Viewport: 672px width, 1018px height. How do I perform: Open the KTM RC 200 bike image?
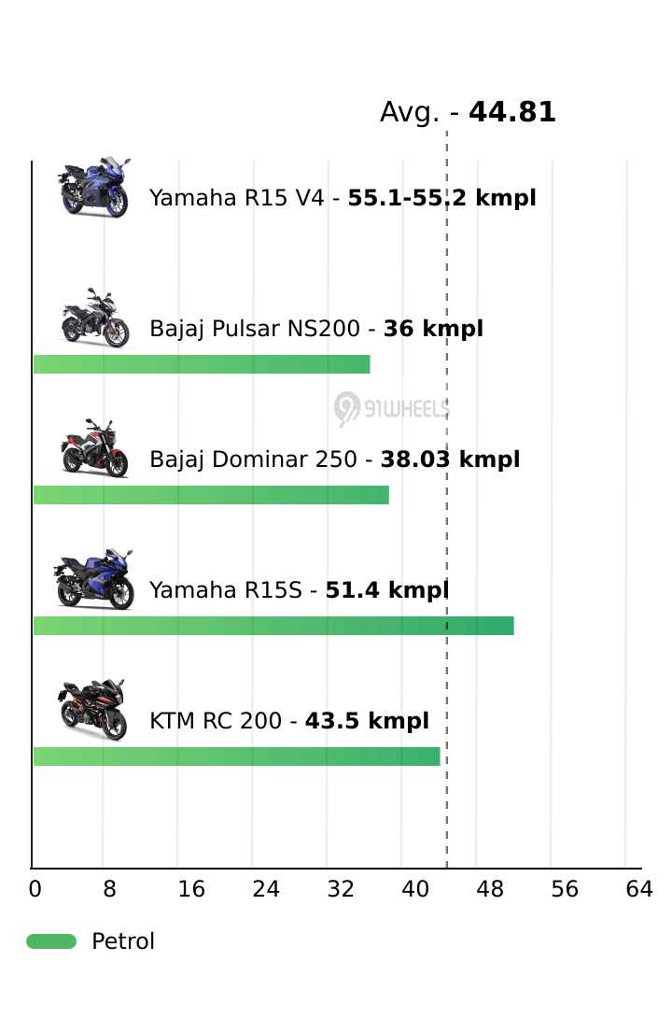[93, 710]
